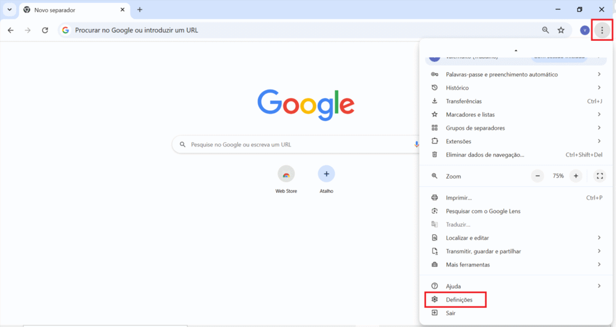Image resolution: width=616 pixels, height=327 pixels.
Task: Click the back navigation arrow
Action: point(11,30)
